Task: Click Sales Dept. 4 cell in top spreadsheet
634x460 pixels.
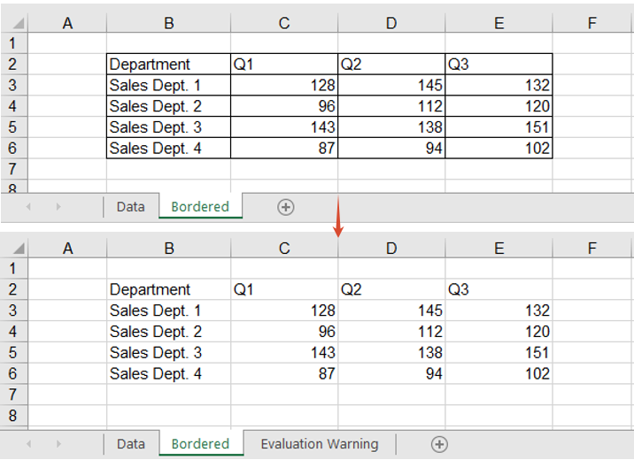Action: point(168,148)
